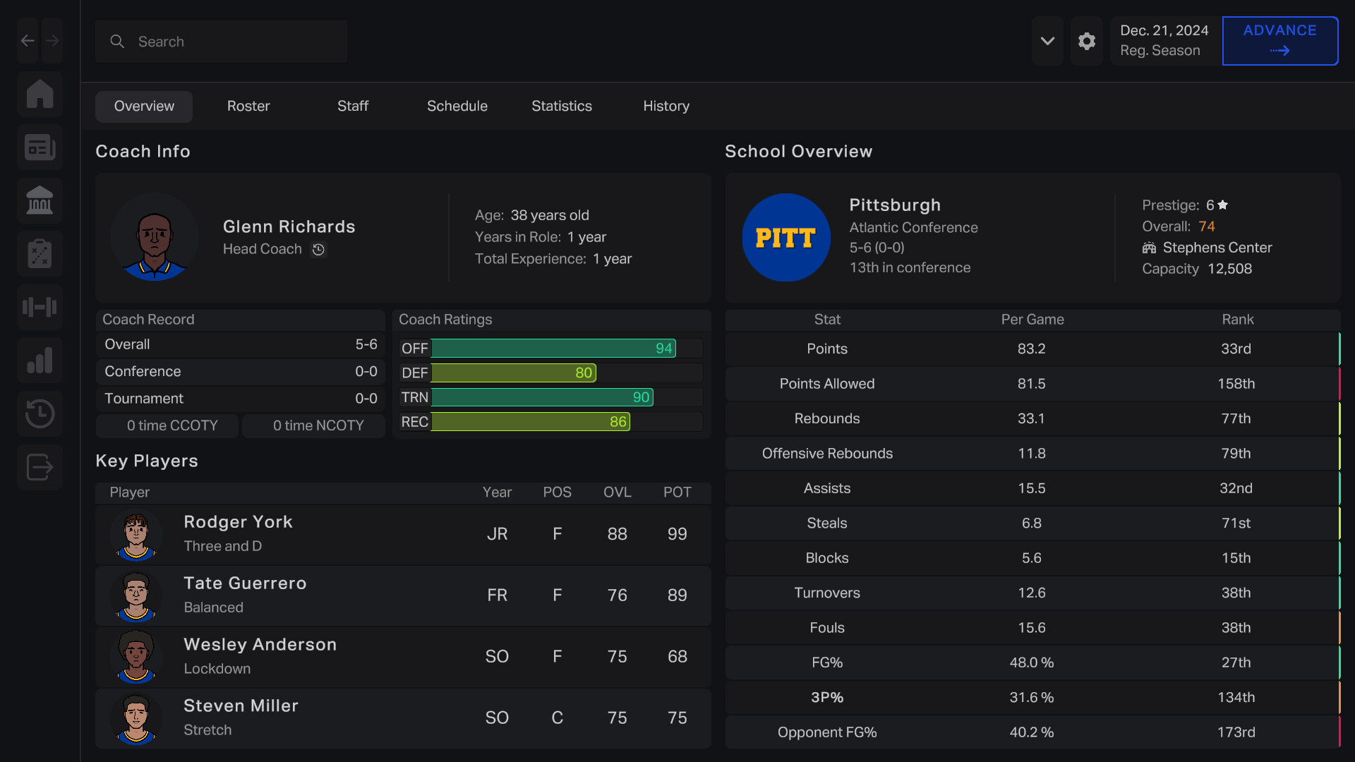The image size is (1355, 762).
Task: Select the Statistics tab
Action: [562, 106]
